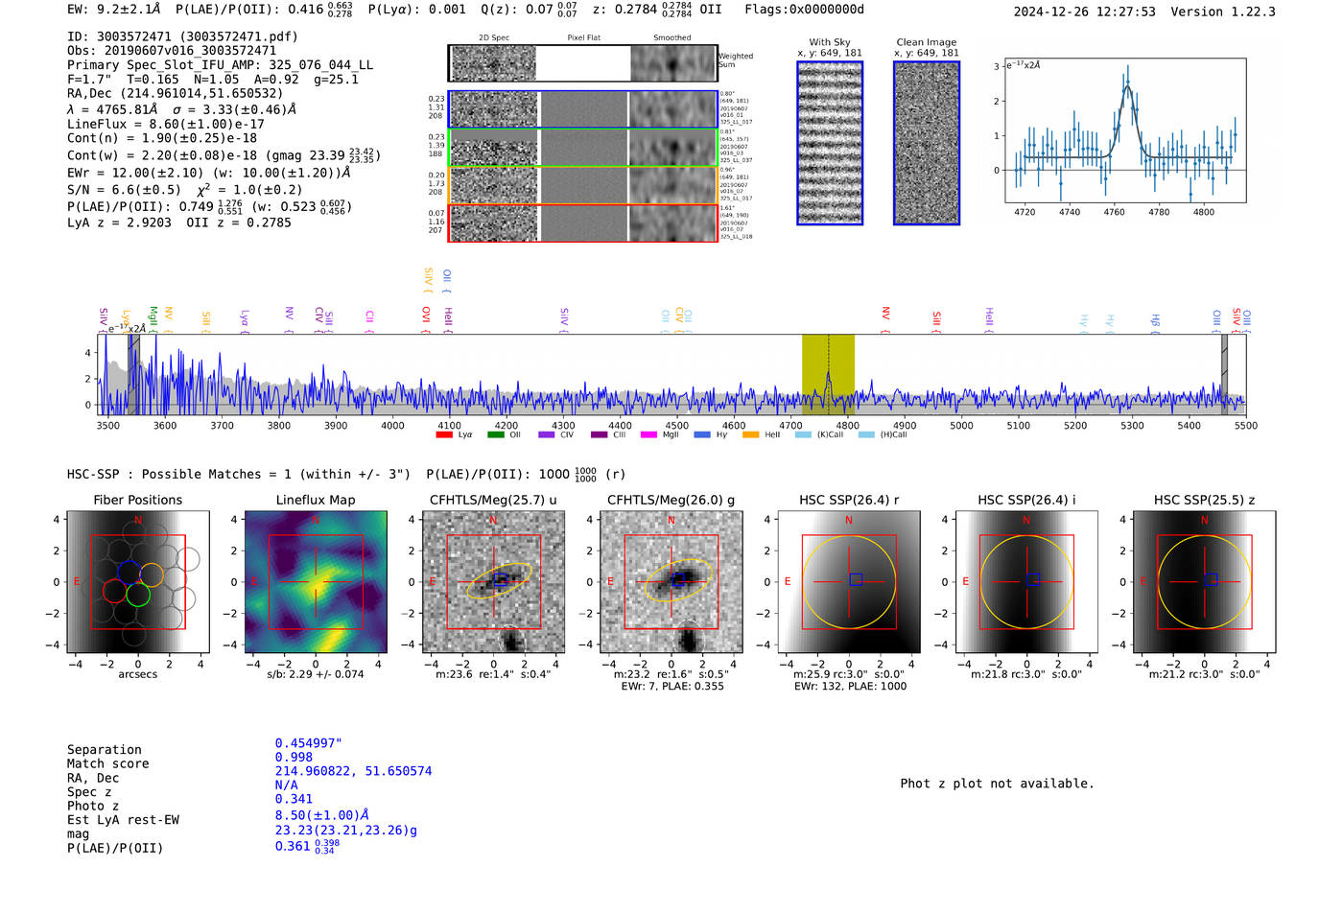Click the CIII legend swatch
The height and width of the screenshot is (914, 1343).
pos(600,434)
